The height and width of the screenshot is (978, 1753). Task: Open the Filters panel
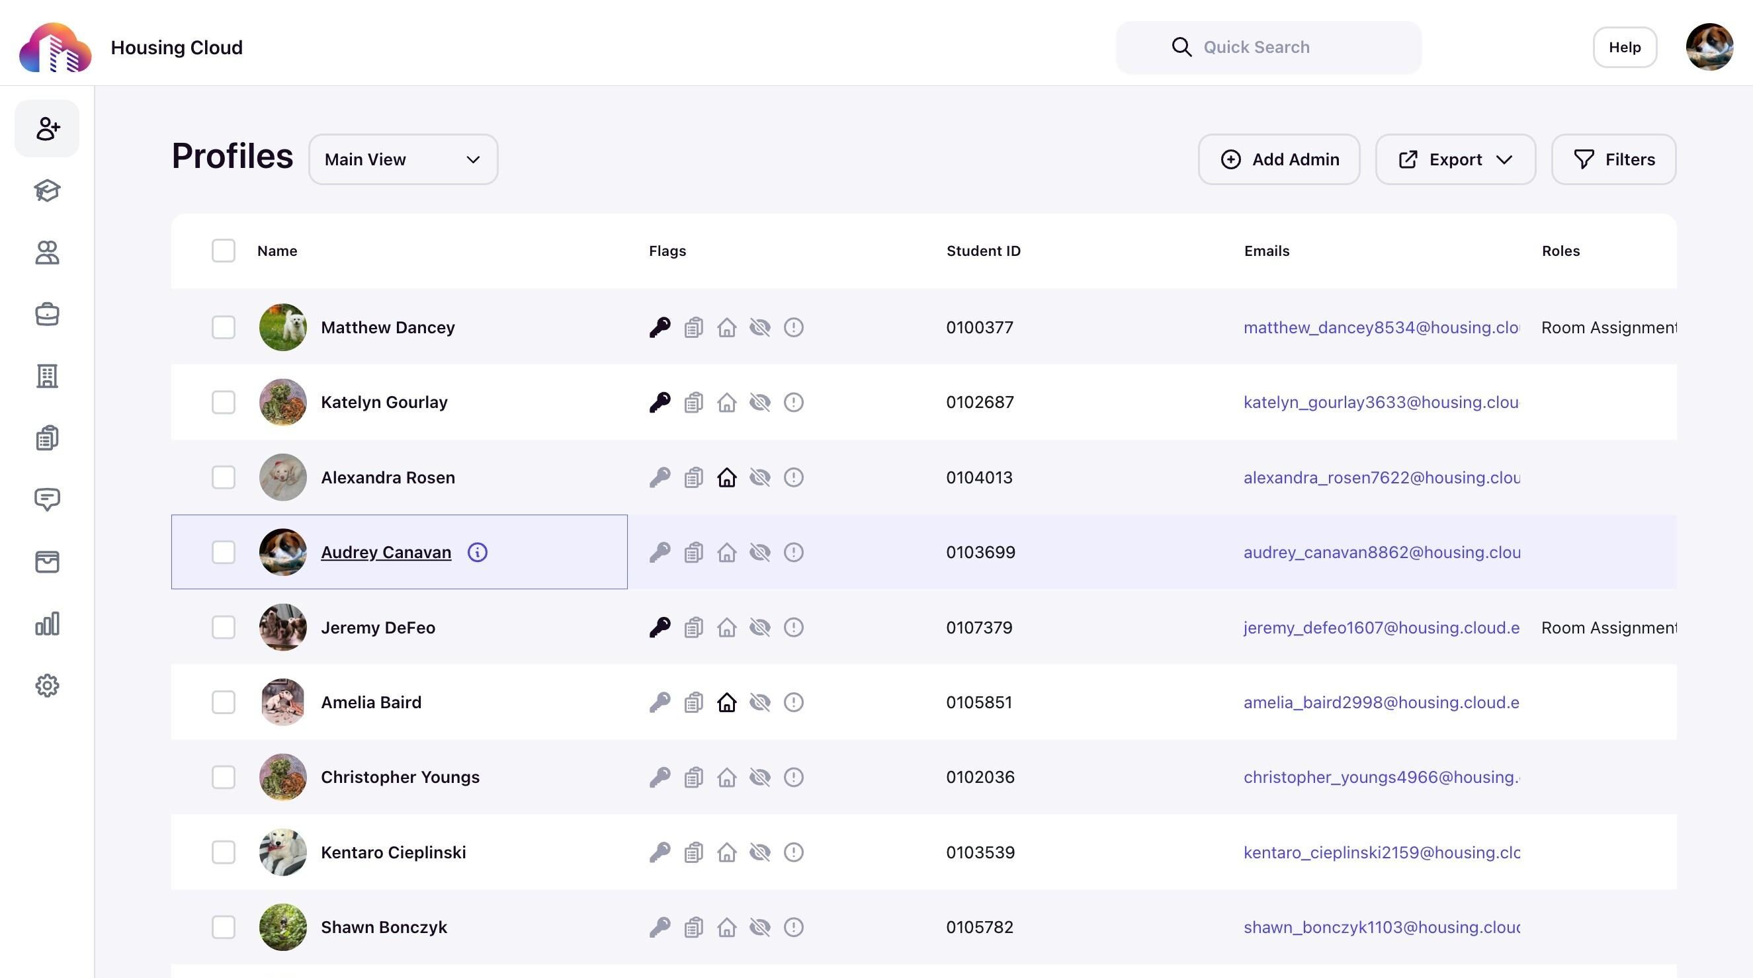(1613, 159)
